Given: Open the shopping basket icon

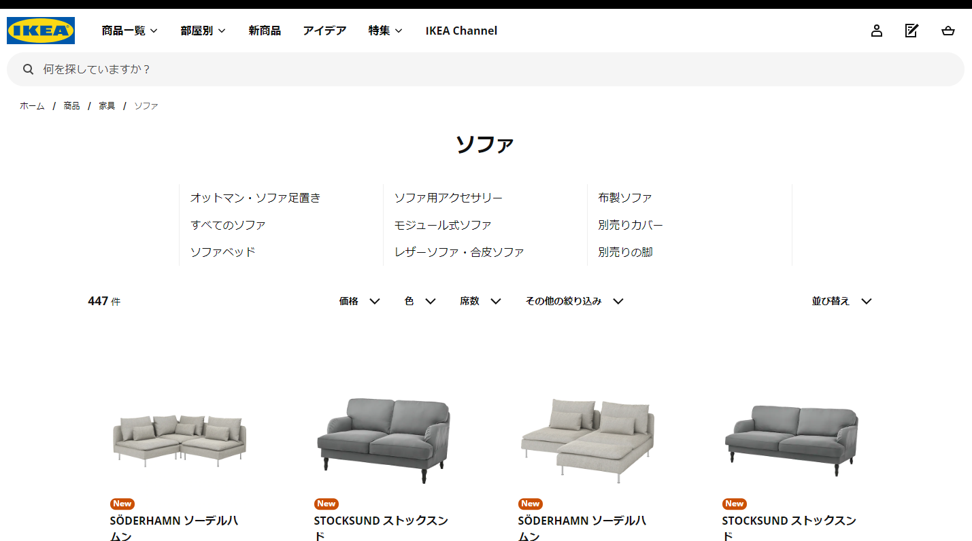Looking at the screenshot, I should click(948, 31).
